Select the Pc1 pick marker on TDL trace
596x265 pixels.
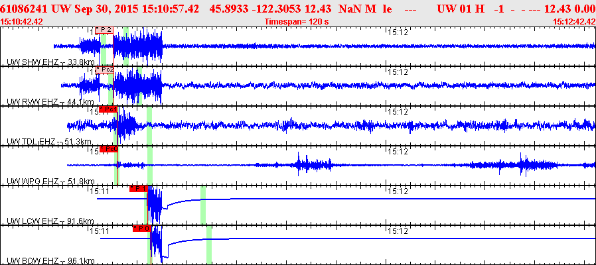(108, 109)
